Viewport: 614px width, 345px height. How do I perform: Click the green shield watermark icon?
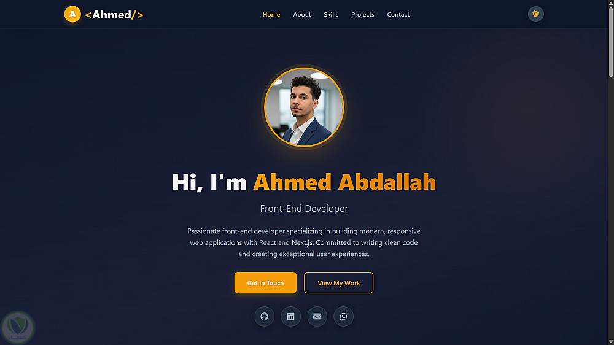(x=18, y=327)
